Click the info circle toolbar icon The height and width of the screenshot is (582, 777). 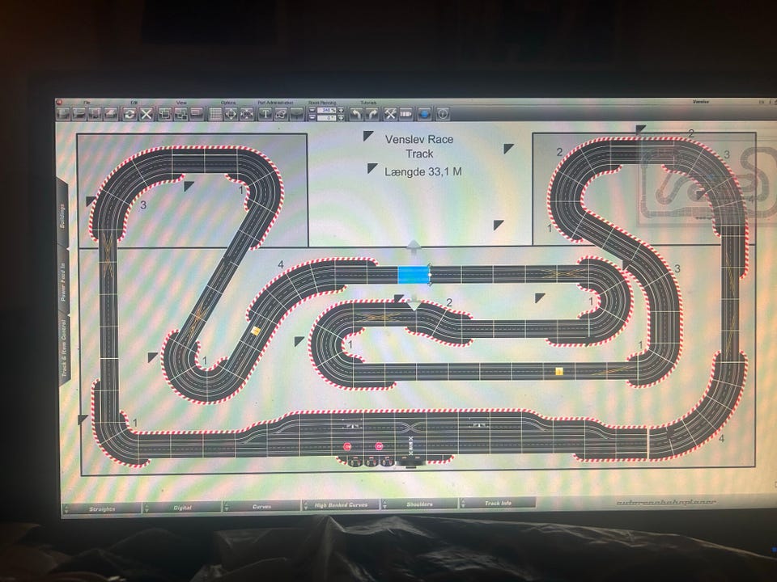click(x=443, y=114)
